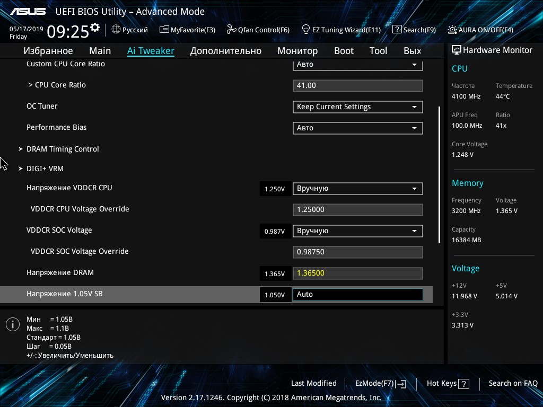Click the 1.050V SB value label

coord(275,295)
